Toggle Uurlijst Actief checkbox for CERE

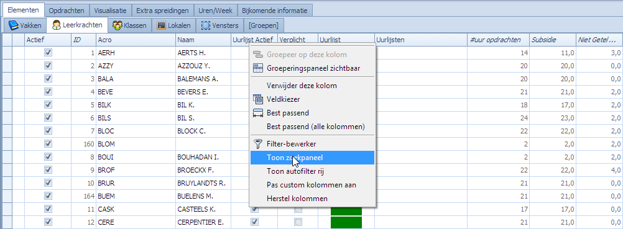click(x=255, y=222)
